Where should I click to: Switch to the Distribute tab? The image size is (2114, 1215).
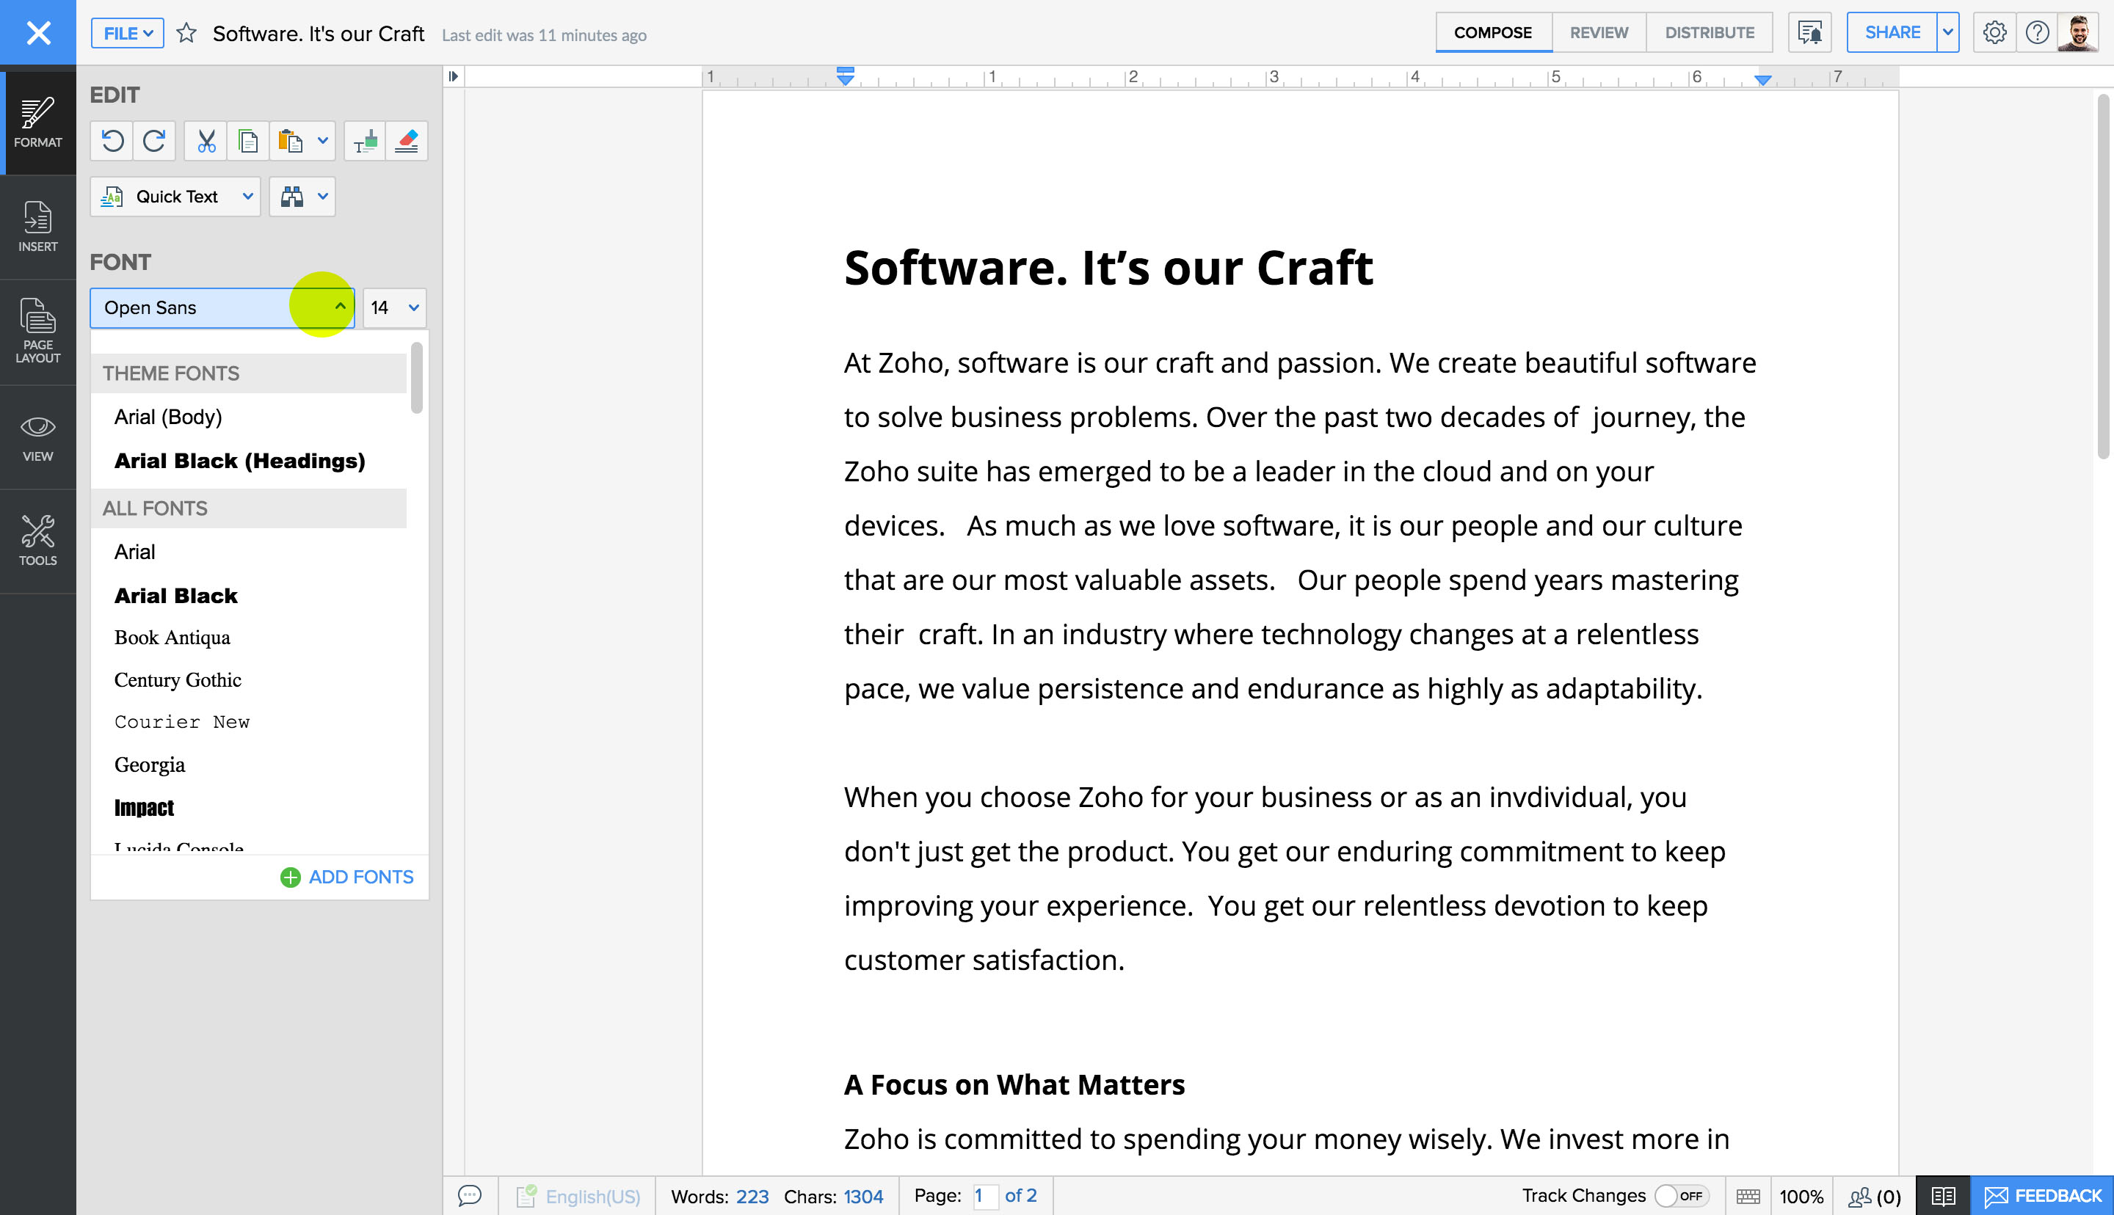pyautogui.click(x=1708, y=32)
